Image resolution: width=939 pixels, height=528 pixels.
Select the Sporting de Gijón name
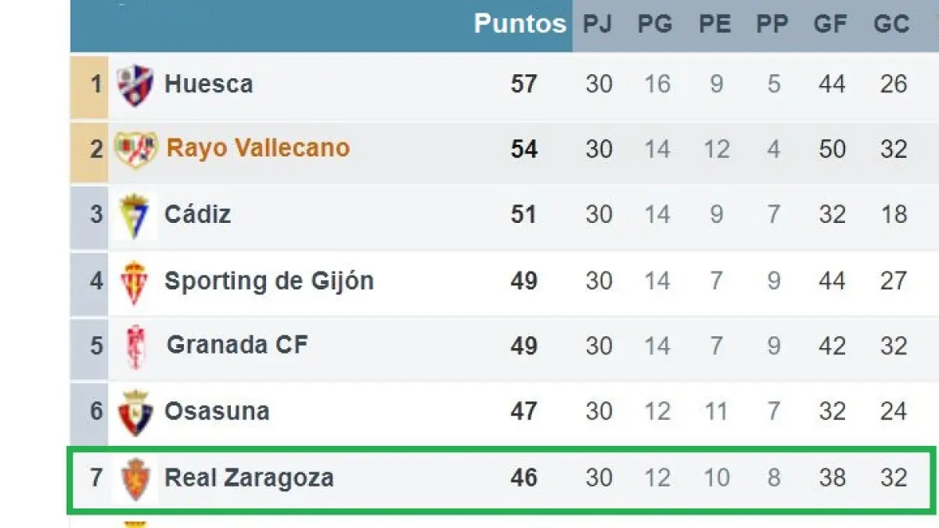[x=268, y=281]
